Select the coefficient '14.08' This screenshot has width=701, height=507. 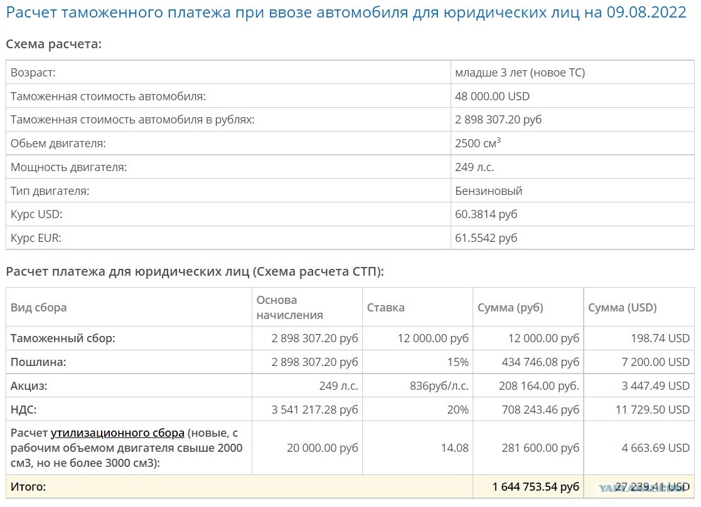pyautogui.click(x=454, y=447)
